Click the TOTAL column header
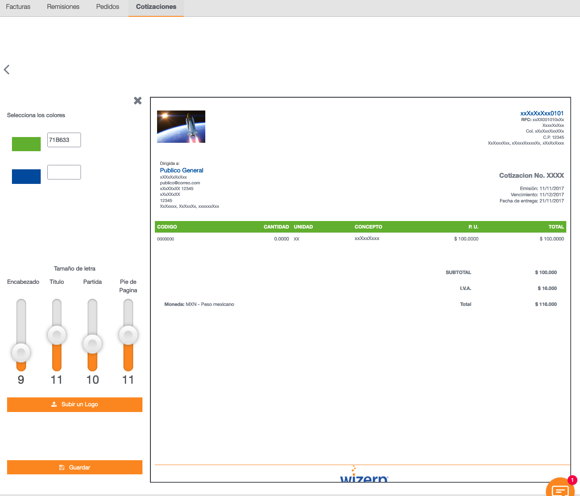This screenshot has height=496, width=580. click(556, 227)
